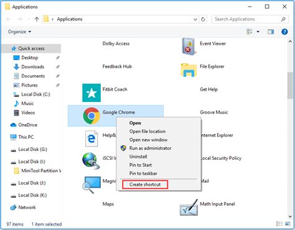Toggle the preview pane icon
295x230 pixels.
[271, 32]
